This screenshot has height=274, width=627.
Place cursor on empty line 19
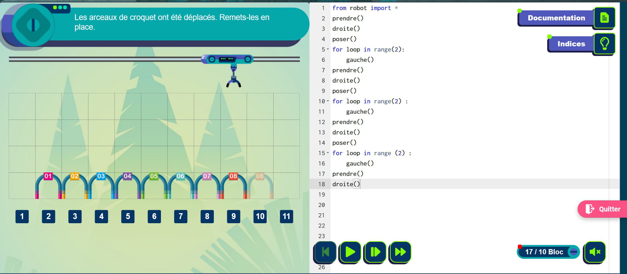tap(415, 195)
